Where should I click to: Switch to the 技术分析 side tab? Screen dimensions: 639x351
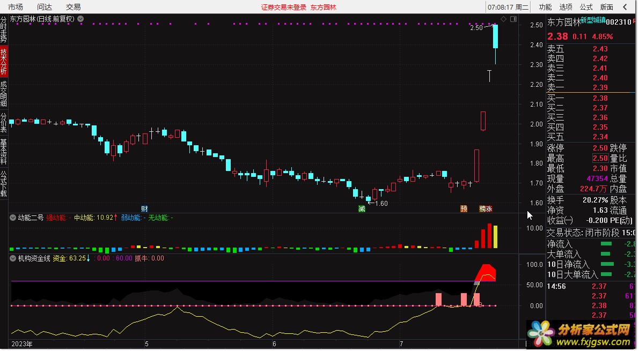pos(4,62)
